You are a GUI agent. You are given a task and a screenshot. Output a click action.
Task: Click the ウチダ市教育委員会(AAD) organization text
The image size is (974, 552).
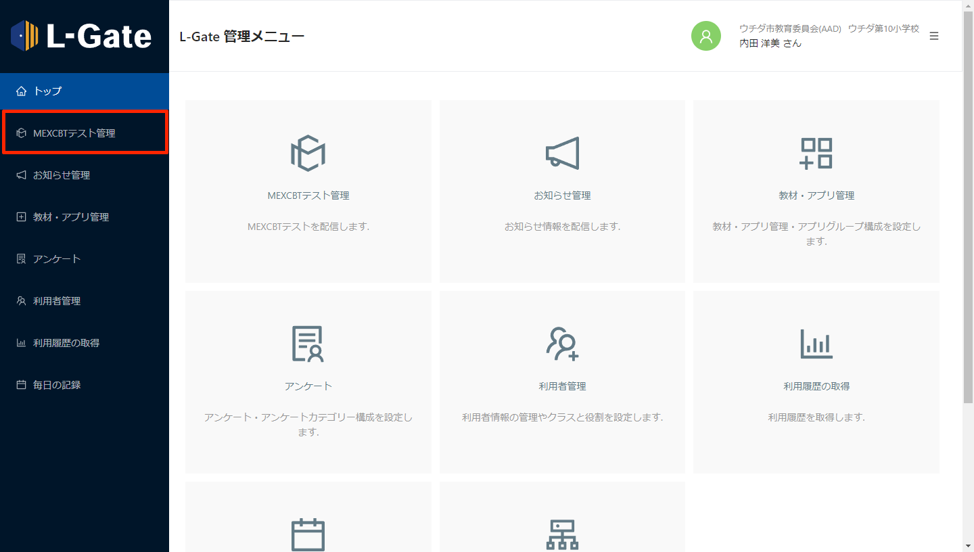tap(790, 28)
